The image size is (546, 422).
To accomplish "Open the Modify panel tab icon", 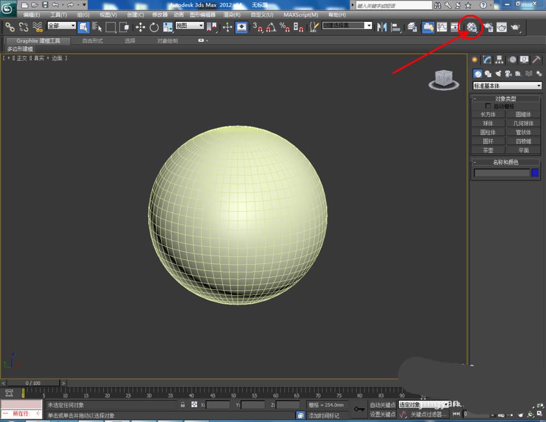I will (487, 60).
